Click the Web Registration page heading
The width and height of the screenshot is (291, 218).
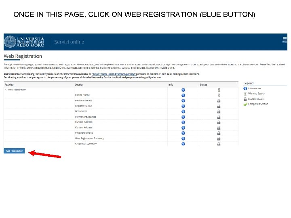click(23, 56)
